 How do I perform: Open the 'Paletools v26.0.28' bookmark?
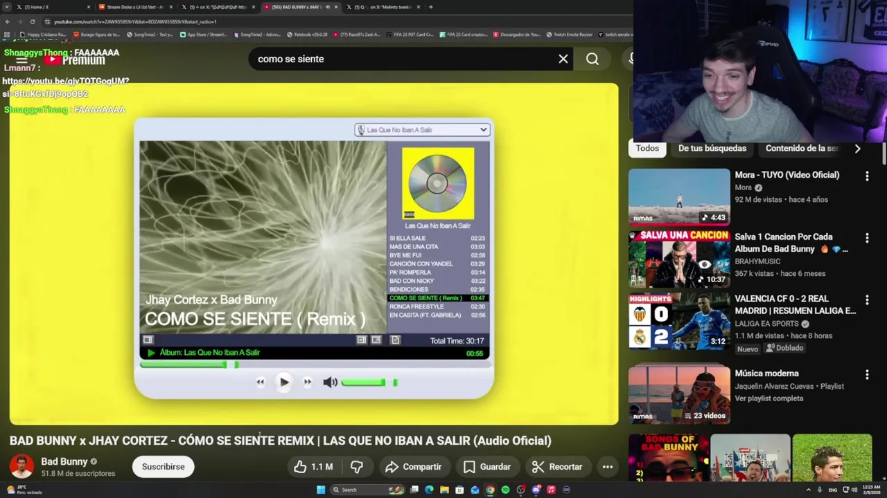pos(308,35)
